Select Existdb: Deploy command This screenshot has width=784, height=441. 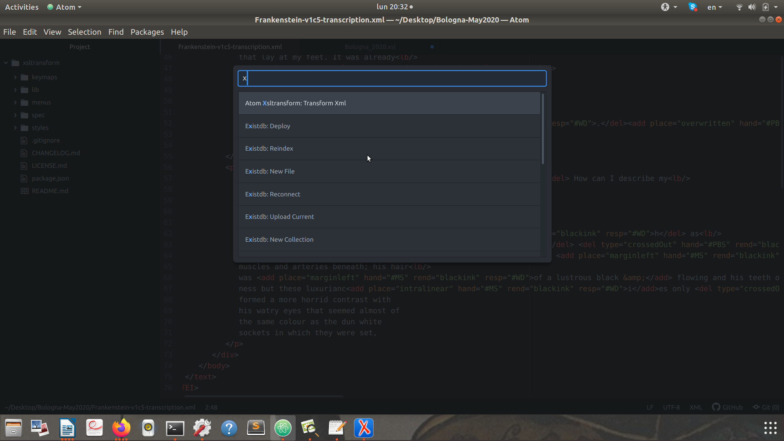pos(389,126)
